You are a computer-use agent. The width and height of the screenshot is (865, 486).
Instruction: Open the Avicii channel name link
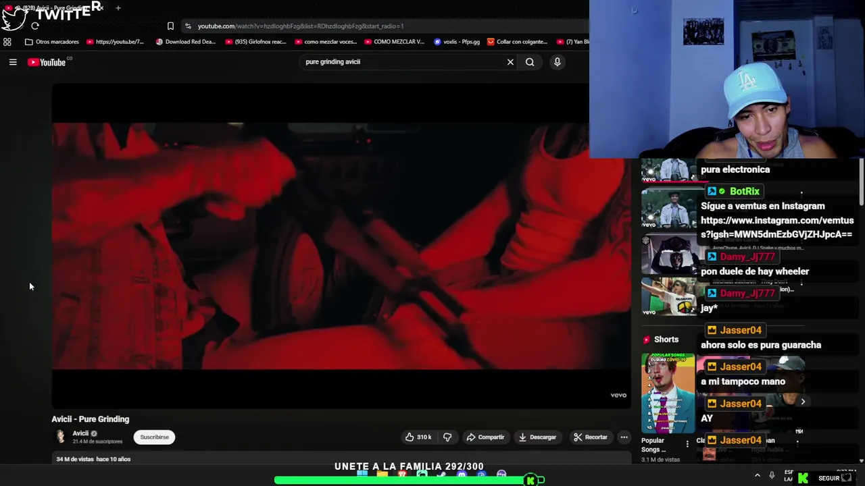80,433
